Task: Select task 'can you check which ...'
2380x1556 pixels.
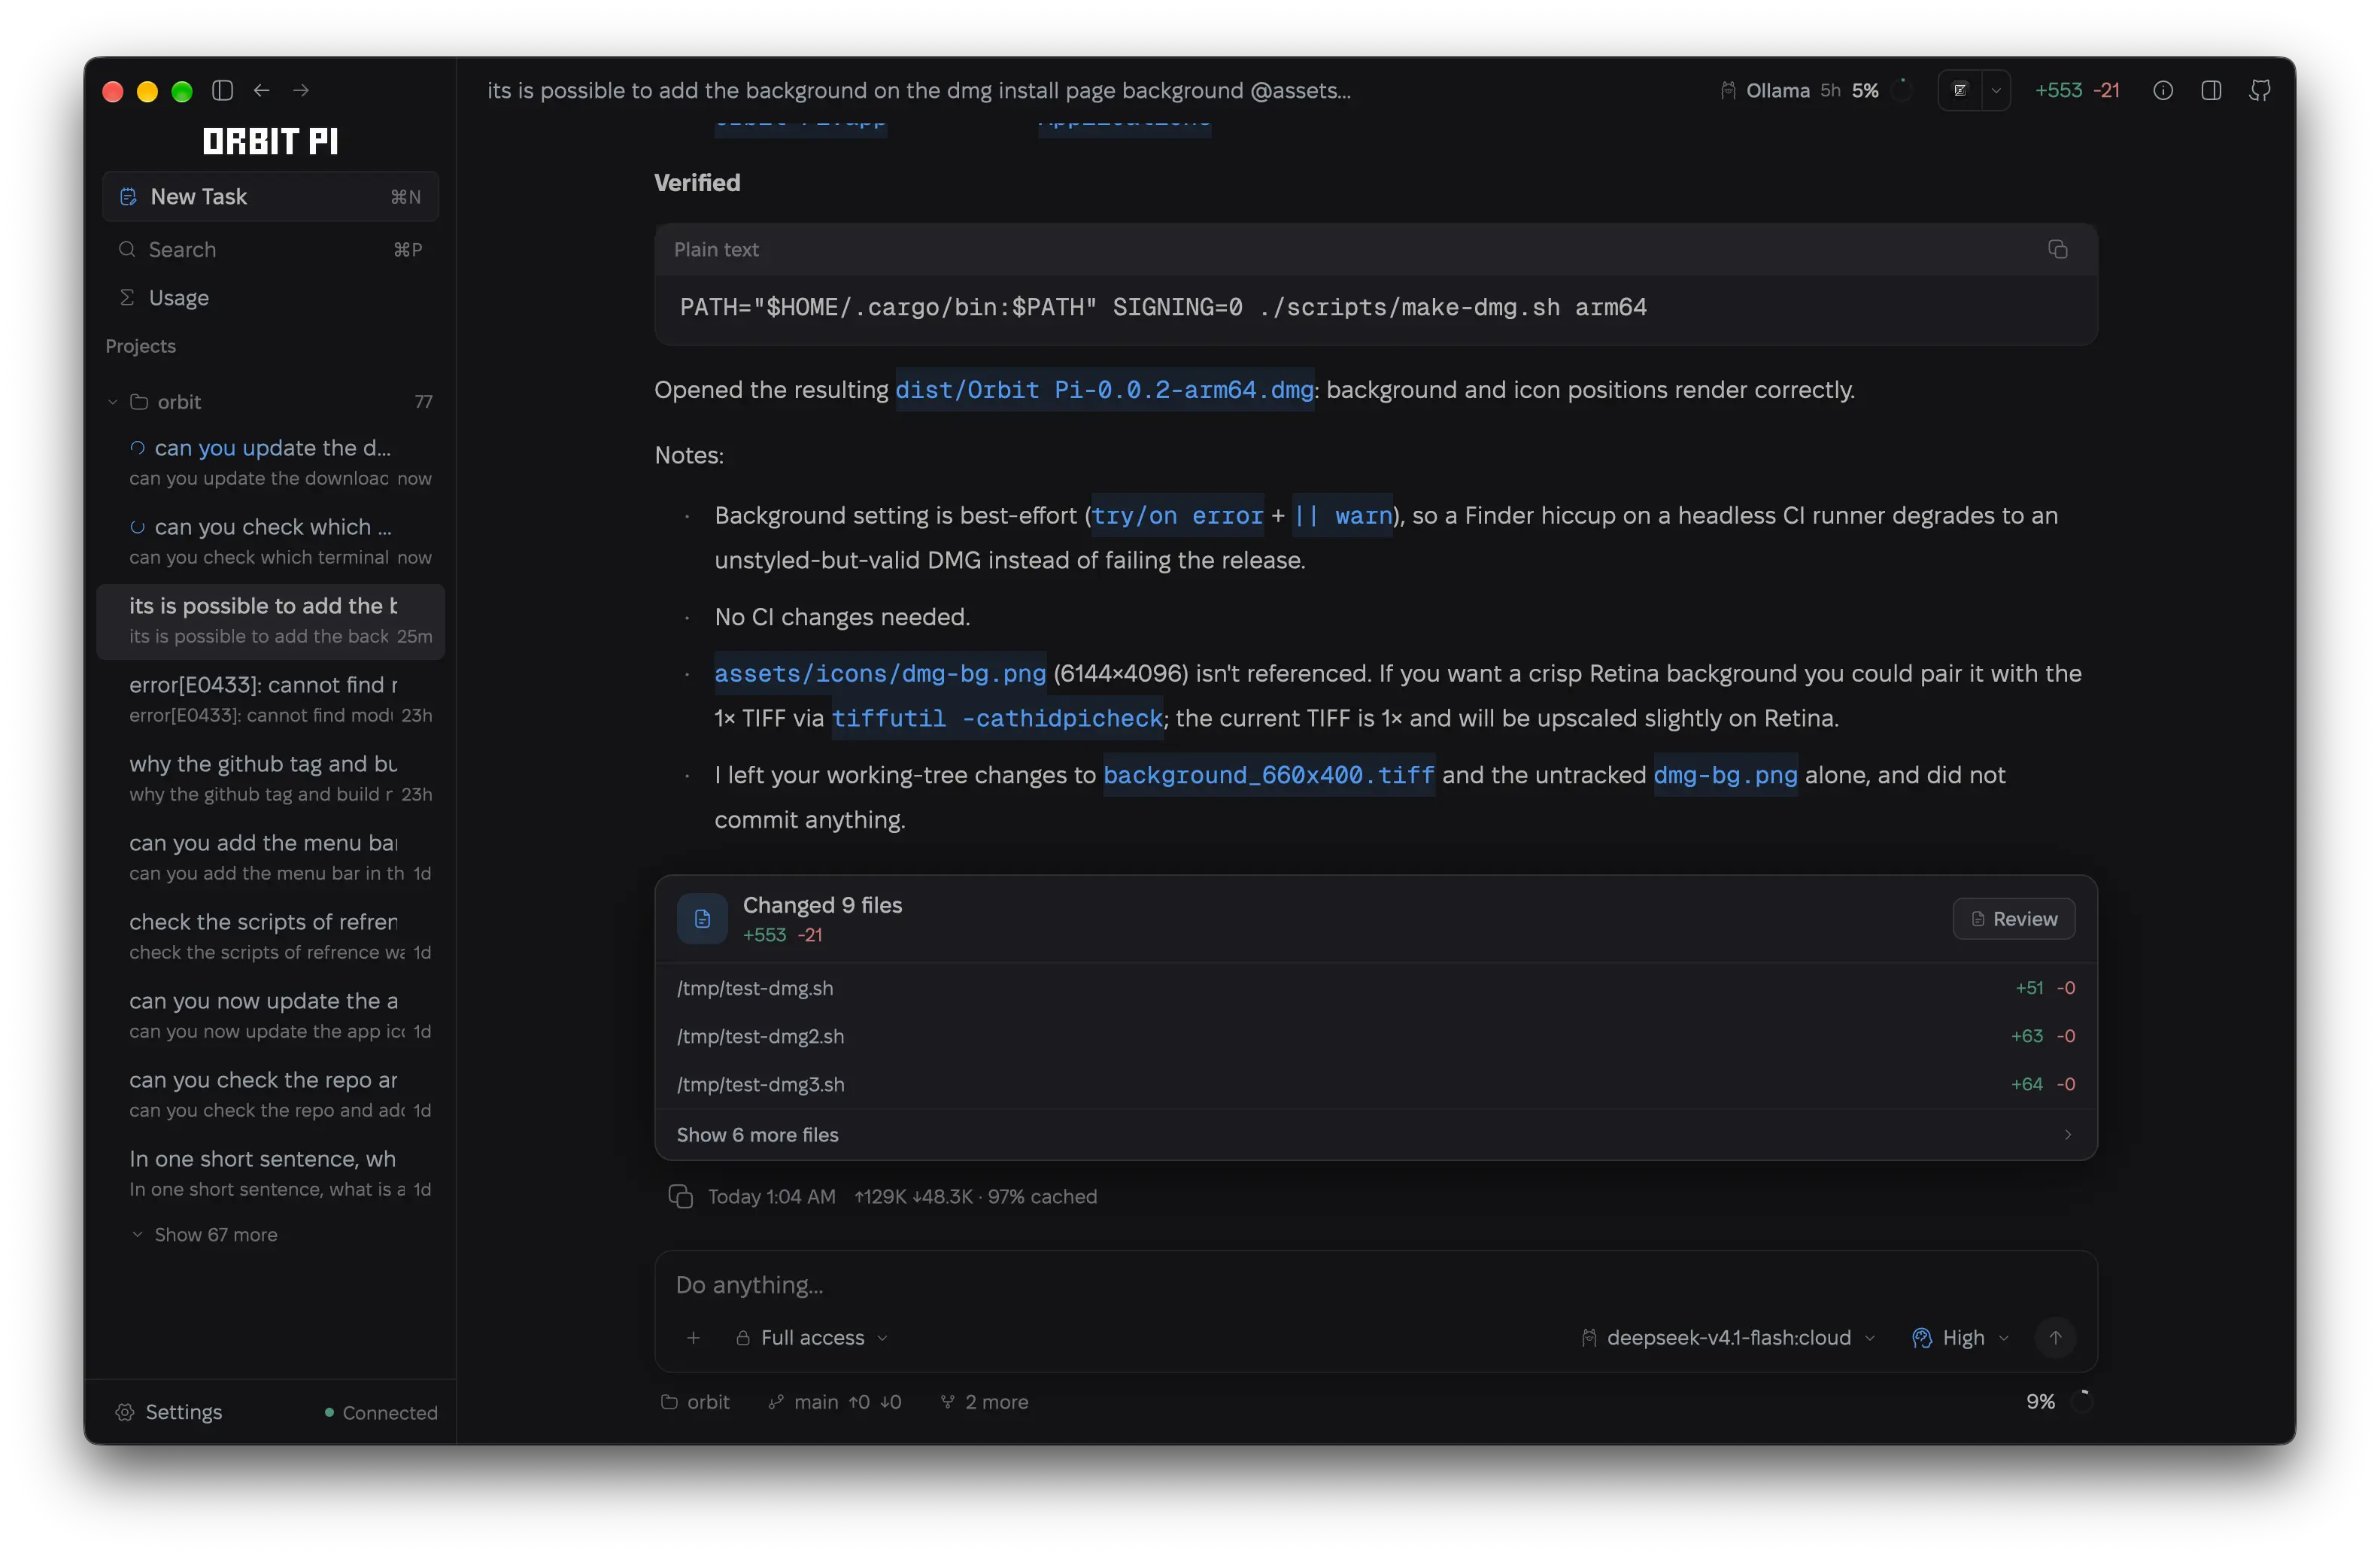Action: tap(270, 541)
